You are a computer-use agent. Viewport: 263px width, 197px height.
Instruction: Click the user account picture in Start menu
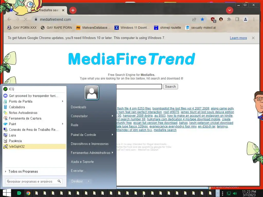coord(92,93)
